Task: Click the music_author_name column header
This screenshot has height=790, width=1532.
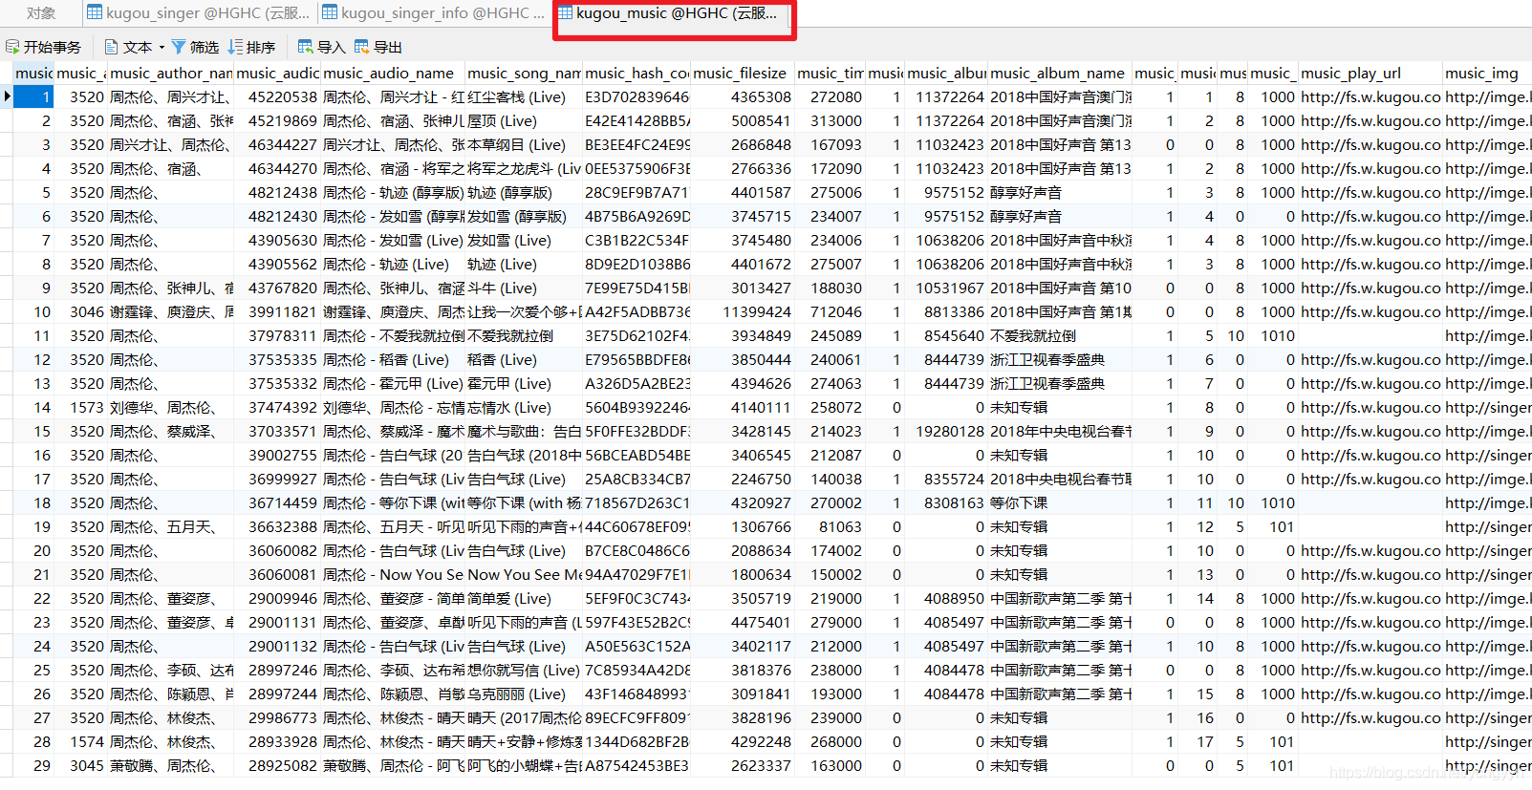Action: [x=171, y=73]
